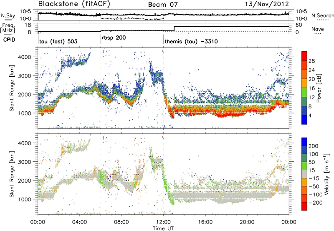Click the 200 velocity colorbar tick label

(314, 146)
